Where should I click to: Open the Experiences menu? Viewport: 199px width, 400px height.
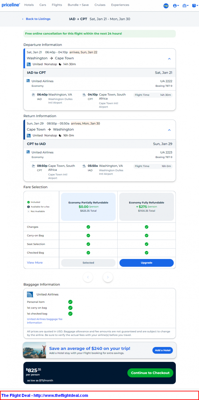point(120,5)
